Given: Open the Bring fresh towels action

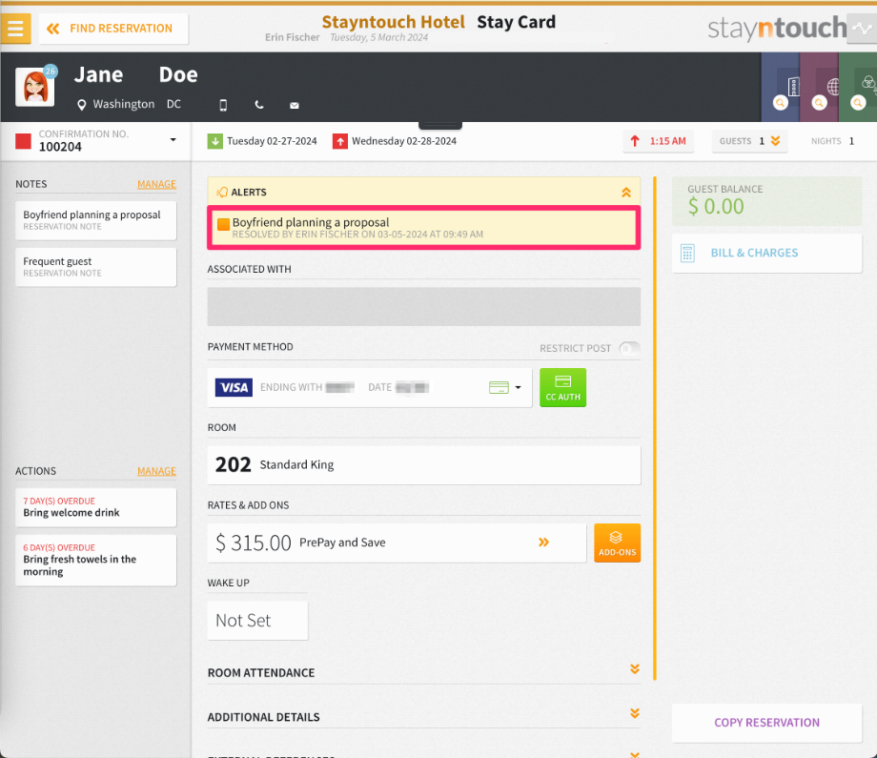Looking at the screenshot, I should (96, 560).
